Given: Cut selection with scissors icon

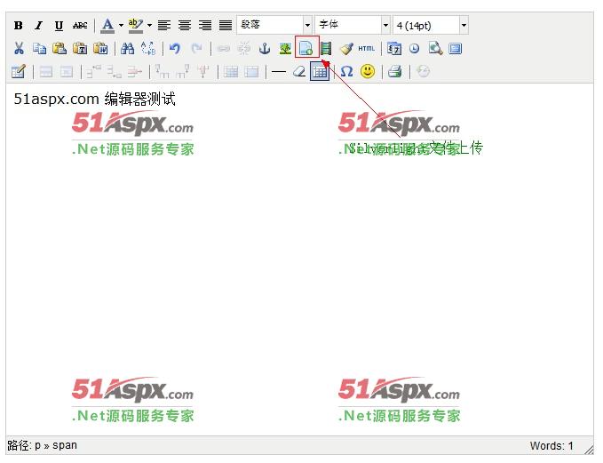Looking at the screenshot, I should (x=19, y=49).
